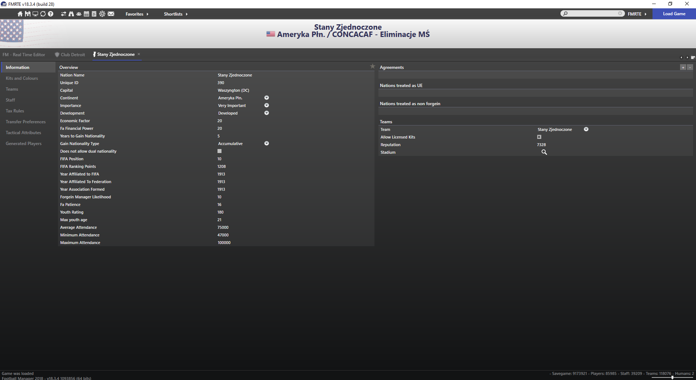The image size is (696, 380).
Task: Click the group of people icon
Action: coord(79,14)
